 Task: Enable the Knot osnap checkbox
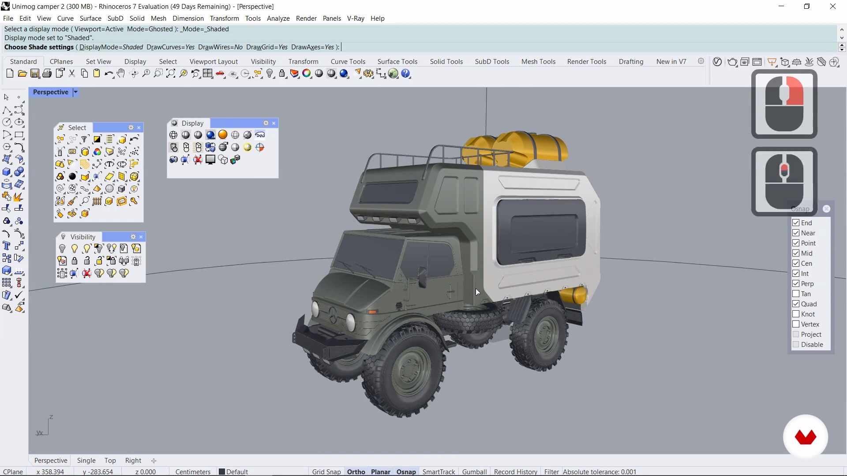point(796,314)
